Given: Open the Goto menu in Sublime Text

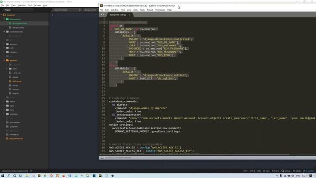Looking at the screenshot, I should [135, 10].
